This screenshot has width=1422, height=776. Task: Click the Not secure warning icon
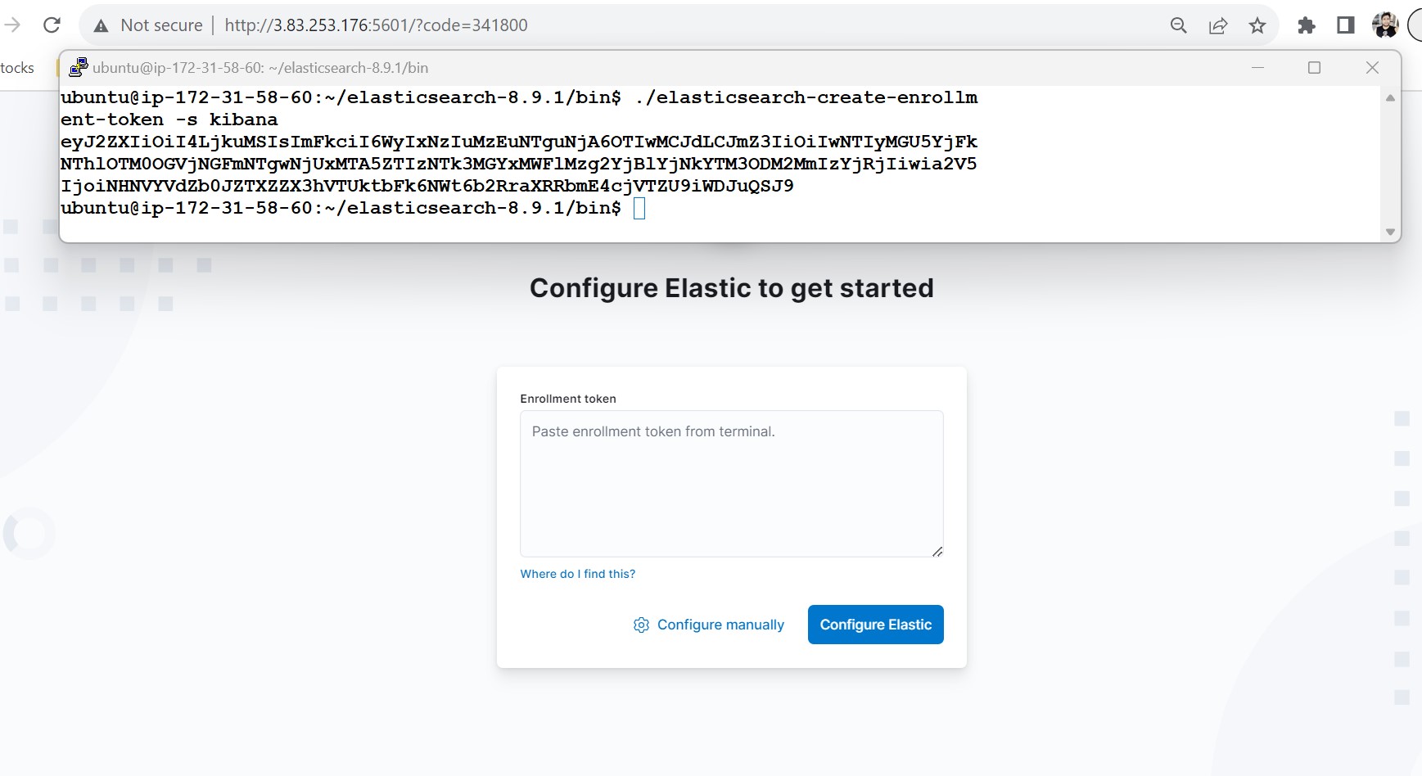(x=102, y=26)
